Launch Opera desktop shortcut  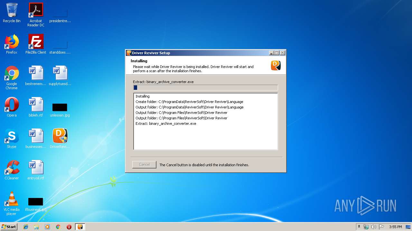pos(12,107)
